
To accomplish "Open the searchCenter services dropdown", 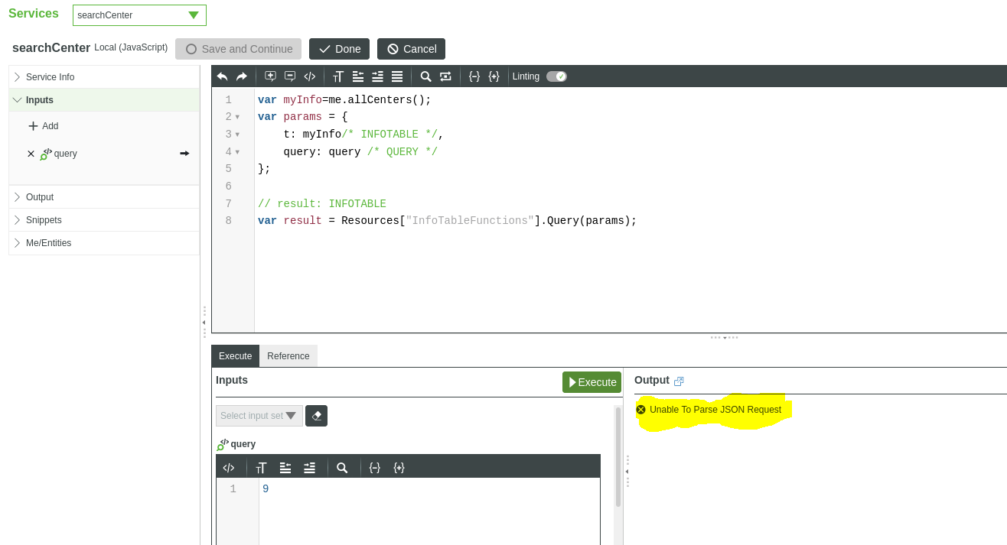I will (139, 15).
